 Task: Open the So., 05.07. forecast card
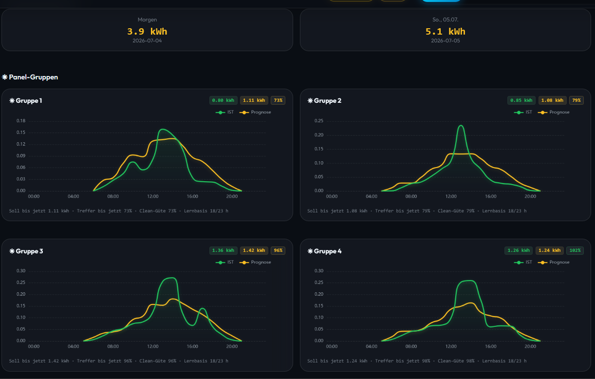coord(446,30)
